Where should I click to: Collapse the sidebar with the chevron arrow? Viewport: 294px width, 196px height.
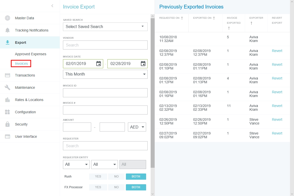point(52,6)
